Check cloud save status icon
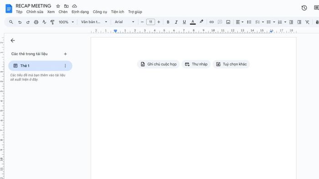Screen dimensions: 319x179 [x=74, y=6]
